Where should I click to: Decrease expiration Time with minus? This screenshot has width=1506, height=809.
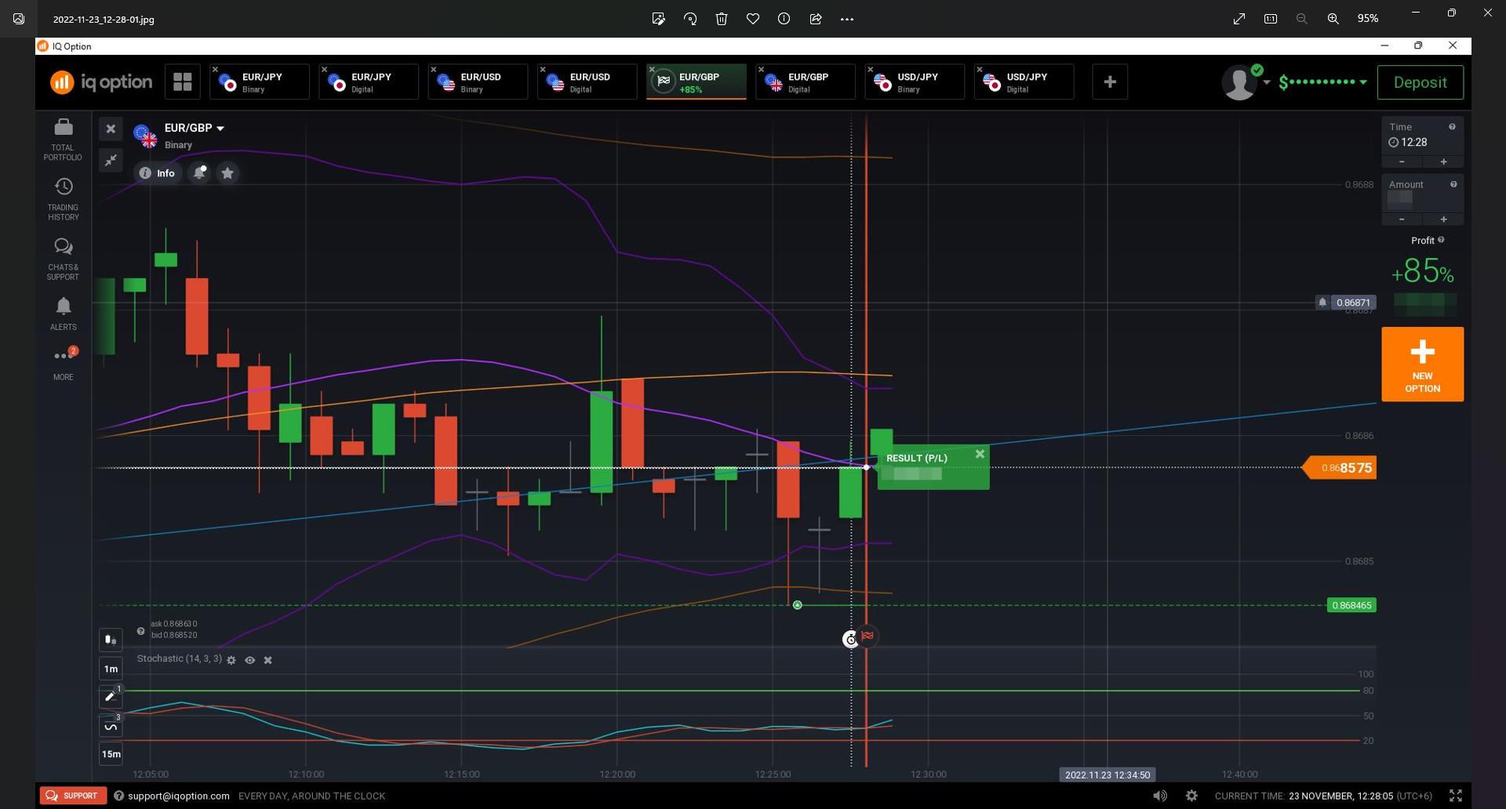coord(1402,161)
